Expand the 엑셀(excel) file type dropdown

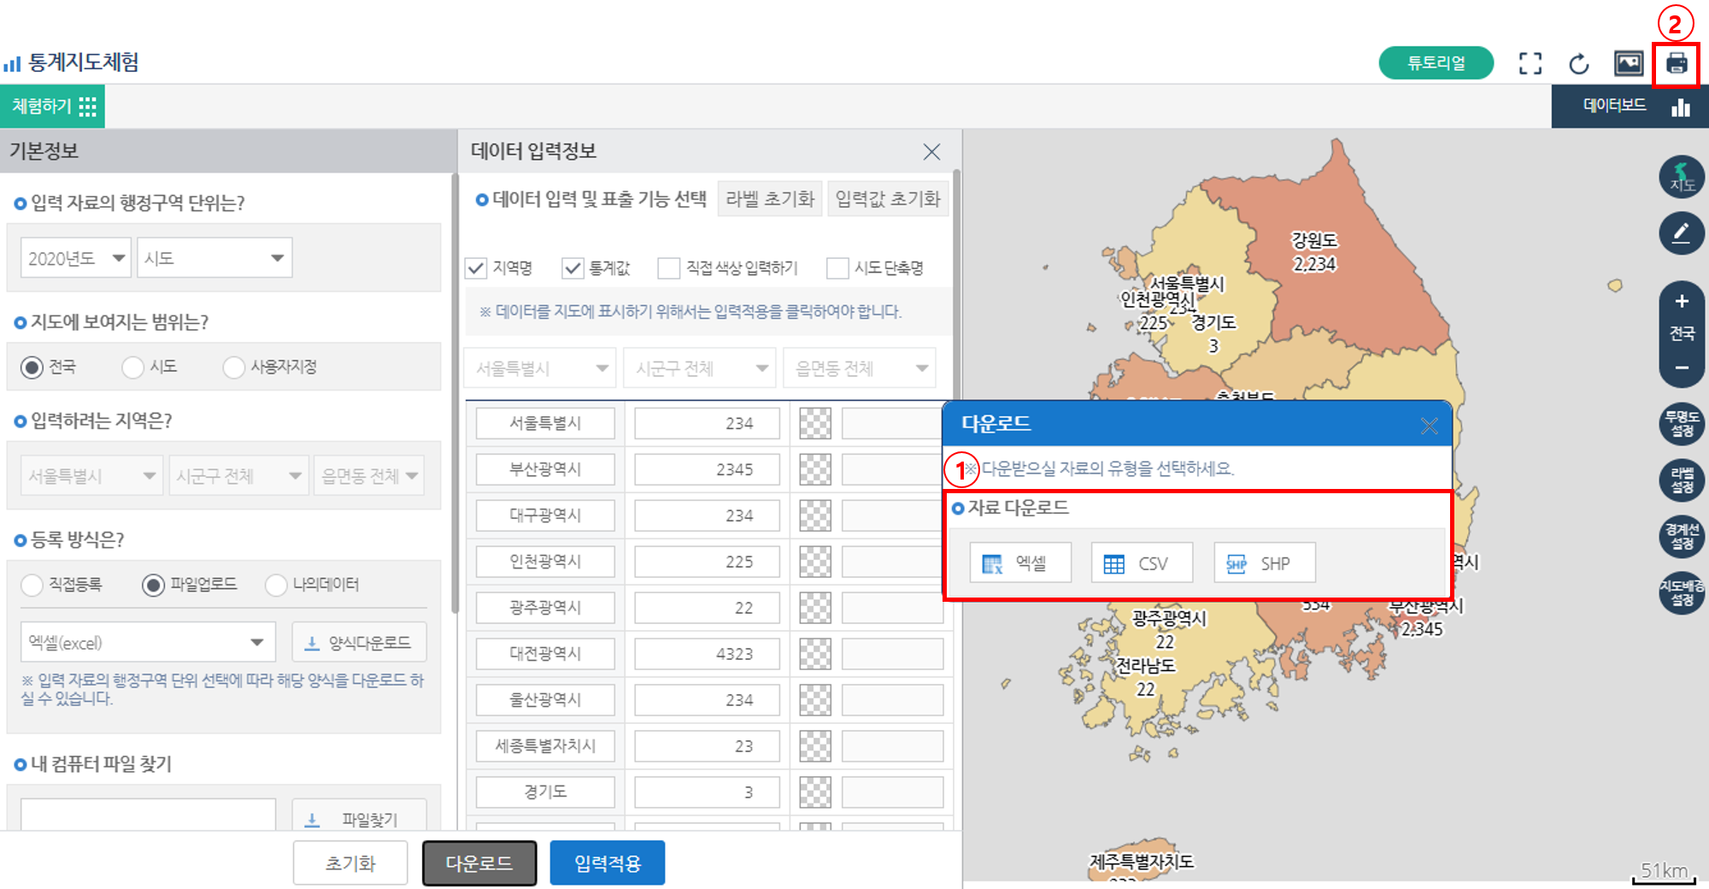click(147, 643)
